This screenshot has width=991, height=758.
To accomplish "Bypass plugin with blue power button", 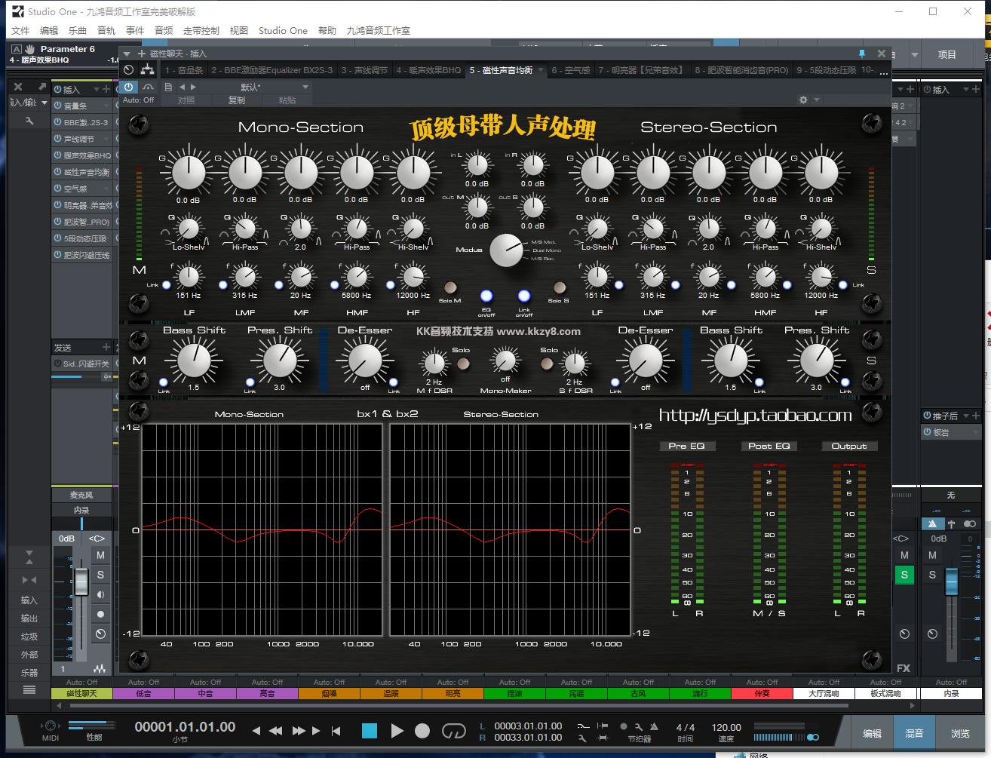I will [x=129, y=87].
